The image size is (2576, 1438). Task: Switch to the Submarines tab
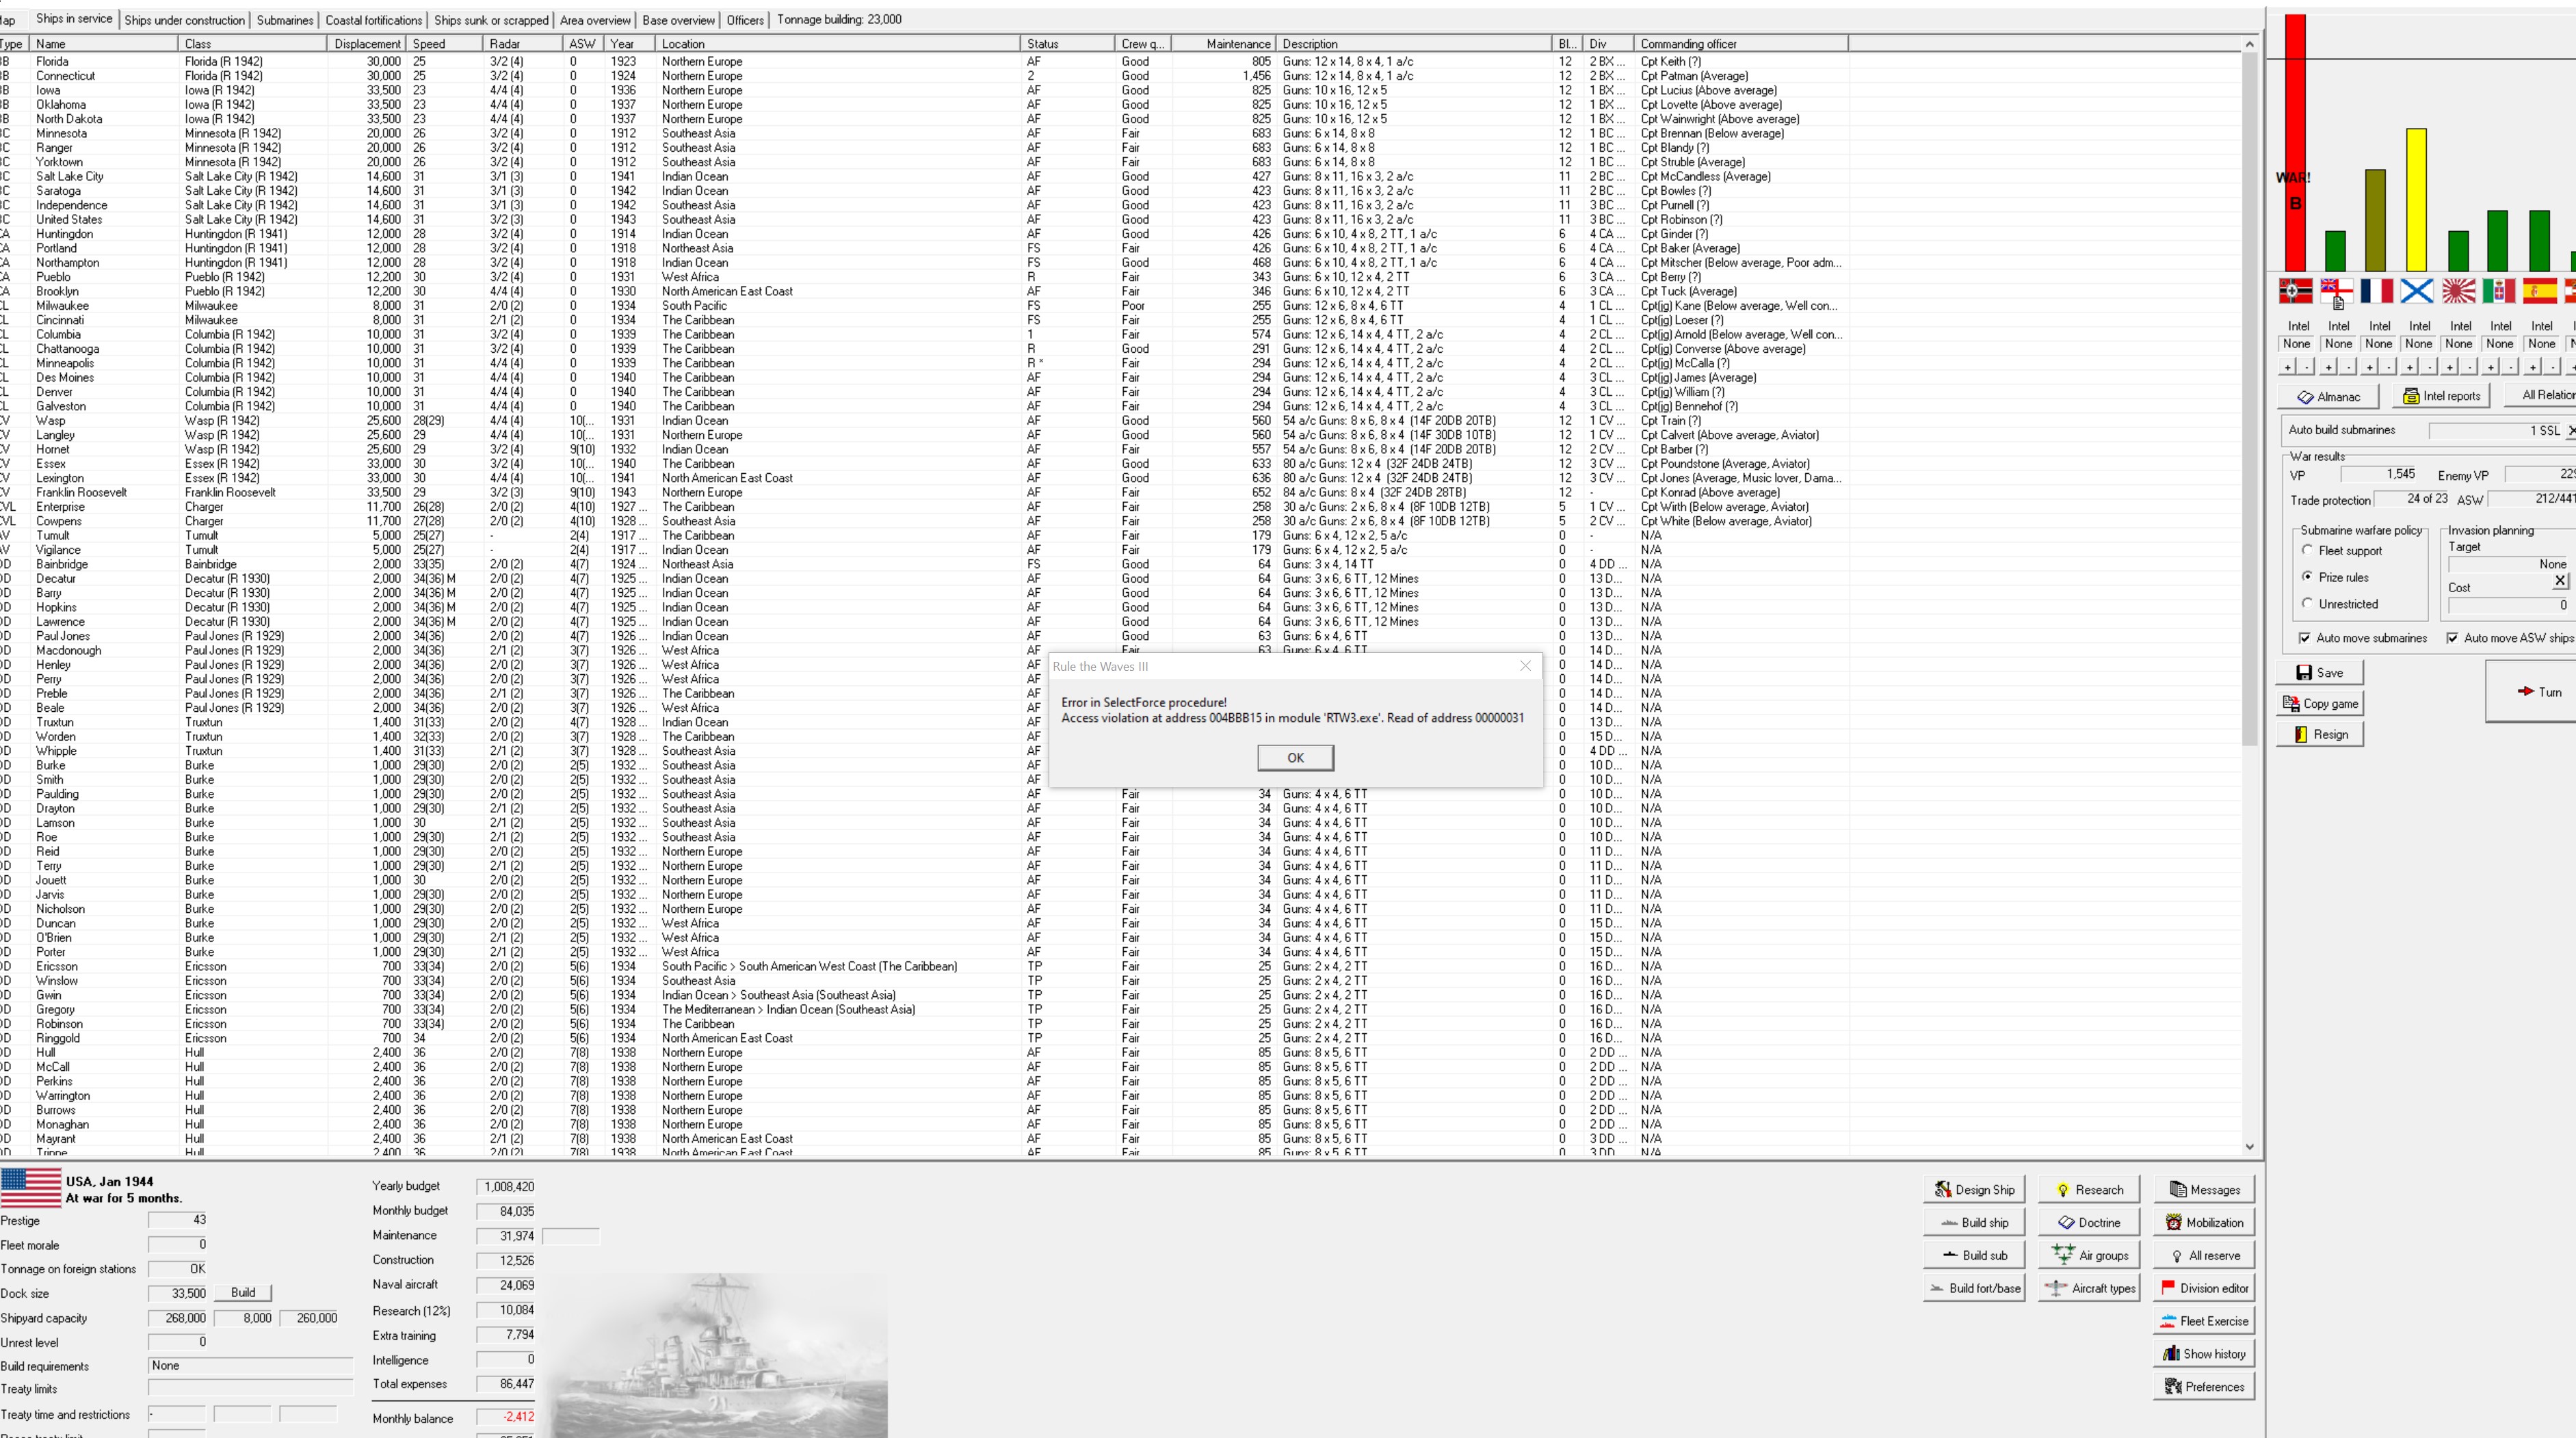284,19
